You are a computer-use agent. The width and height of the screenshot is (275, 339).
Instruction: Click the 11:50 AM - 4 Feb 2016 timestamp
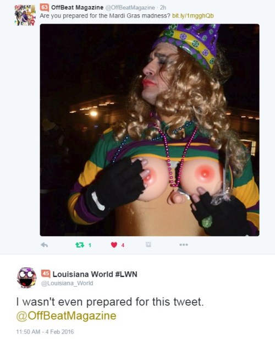[45, 332]
